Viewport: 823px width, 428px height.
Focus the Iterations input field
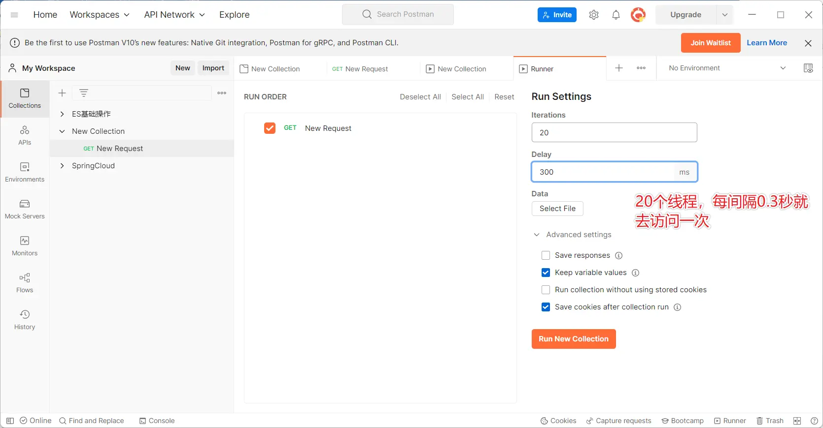pyautogui.click(x=614, y=132)
